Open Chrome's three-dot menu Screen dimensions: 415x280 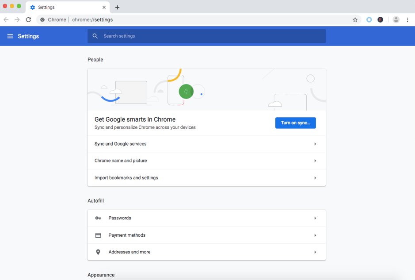coord(407,20)
